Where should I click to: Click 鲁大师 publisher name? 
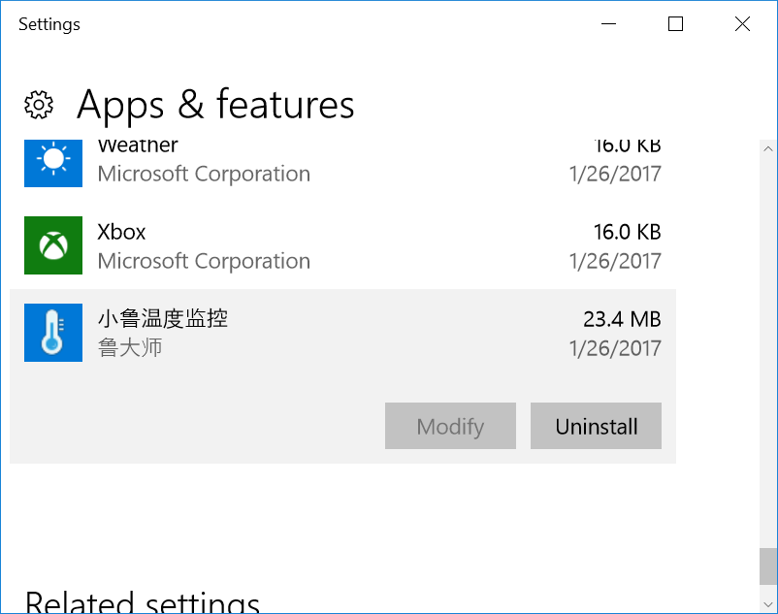pyautogui.click(x=130, y=347)
